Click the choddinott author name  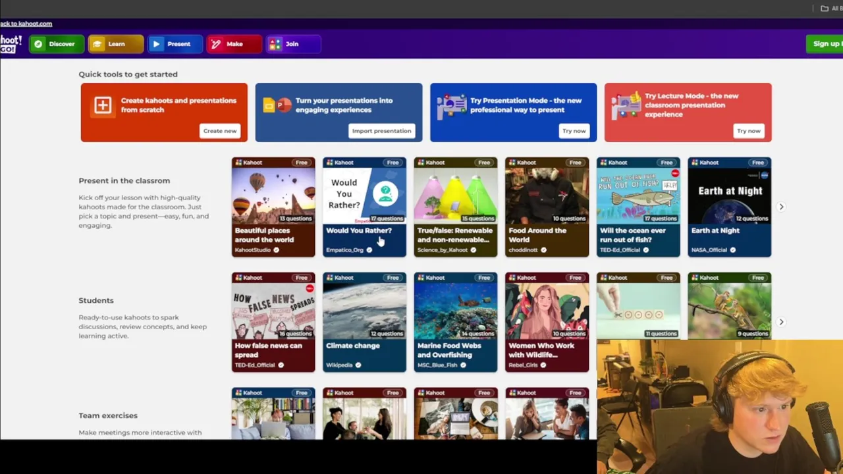[523, 250]
